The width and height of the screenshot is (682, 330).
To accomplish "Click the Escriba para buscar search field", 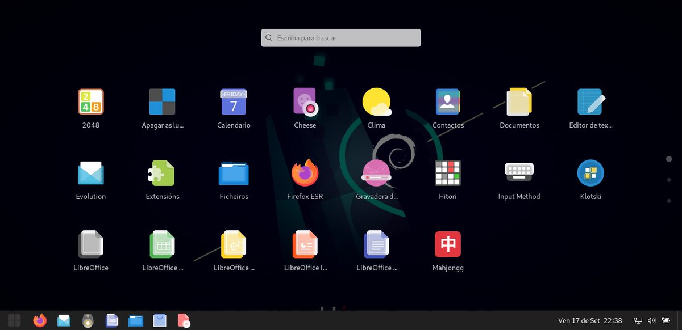I will pyautogui.click(x=340, y=37).
